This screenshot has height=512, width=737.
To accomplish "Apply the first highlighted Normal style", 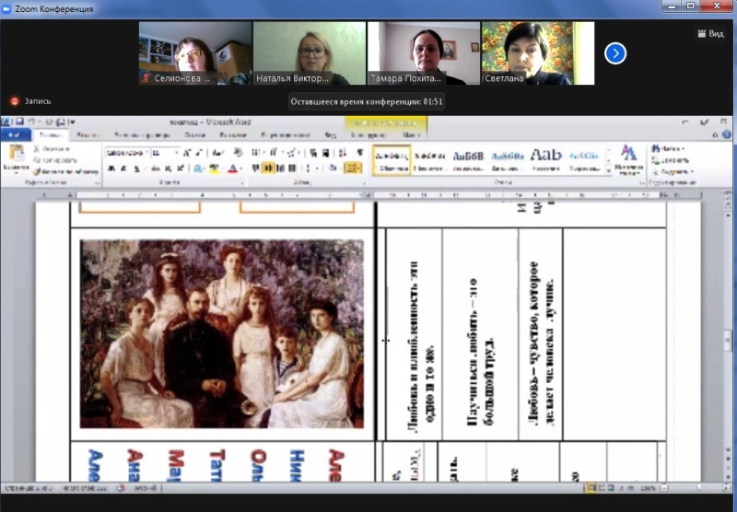I will [392, 159].
